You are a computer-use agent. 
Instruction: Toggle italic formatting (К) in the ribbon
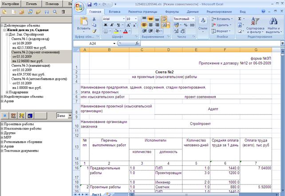point(112,25)
